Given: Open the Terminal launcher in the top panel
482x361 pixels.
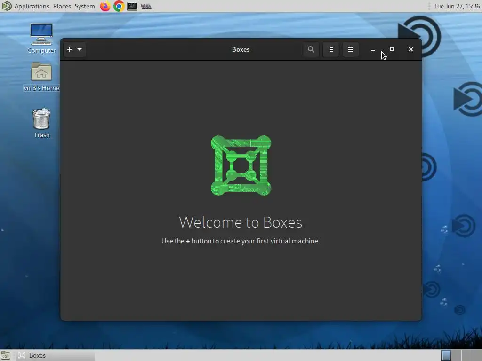Looking at the screenshot, I should click(x=132, y=6).
